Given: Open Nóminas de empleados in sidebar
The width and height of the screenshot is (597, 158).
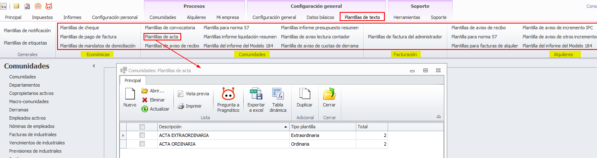Looking at the screenshot, I should pos(32,126).
